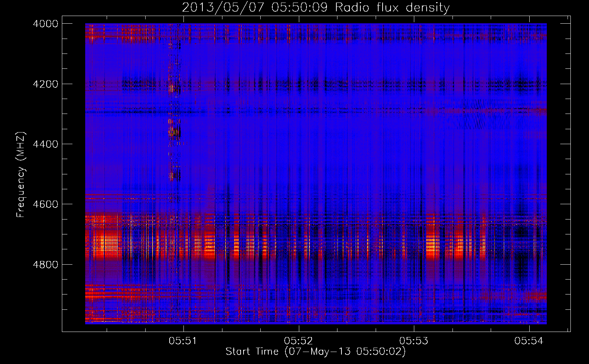The width and height of the screenshot is (589, 364).
Task: Click the plot title "2013/05/07 05:50:09 Radio flux density"
Action: click(316, 8)
